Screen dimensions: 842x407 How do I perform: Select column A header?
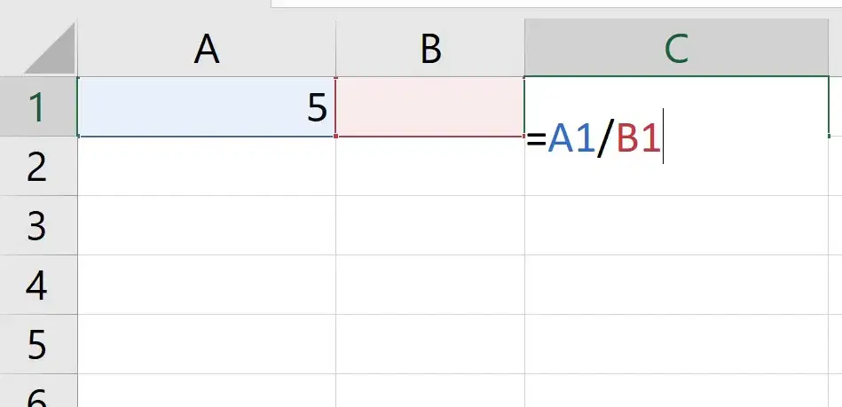[207, 48]
